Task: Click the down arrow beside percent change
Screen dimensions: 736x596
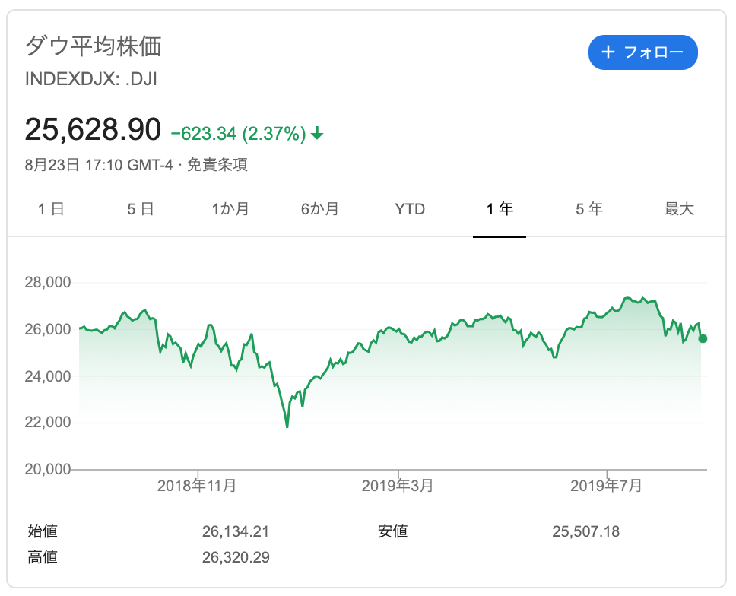Action: click(317, 133)
